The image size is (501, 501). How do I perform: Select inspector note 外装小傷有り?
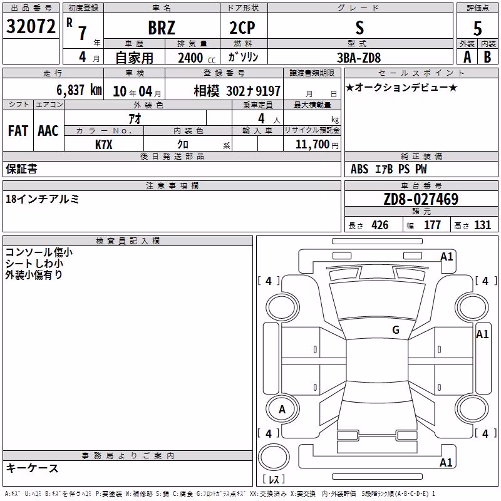point(34,275)
